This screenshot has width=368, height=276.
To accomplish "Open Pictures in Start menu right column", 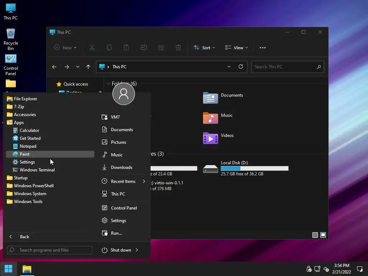I will (x=124, y=142).
